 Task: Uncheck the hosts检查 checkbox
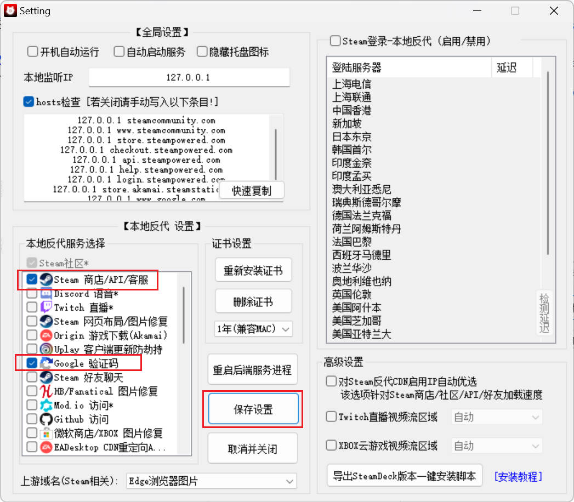point(29,101)
